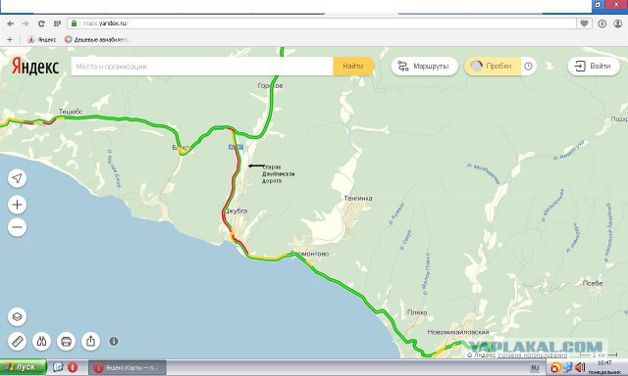Open the speed dial grid icon
The image size is (628, 376).
point(57,23)
